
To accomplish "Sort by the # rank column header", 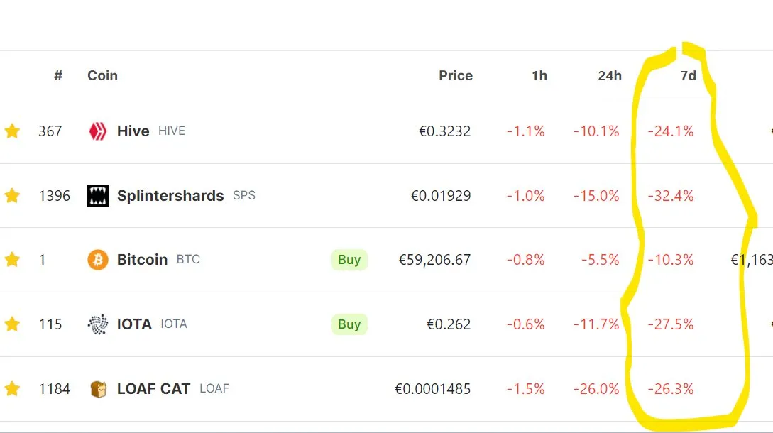I will (x=58, y=75).
